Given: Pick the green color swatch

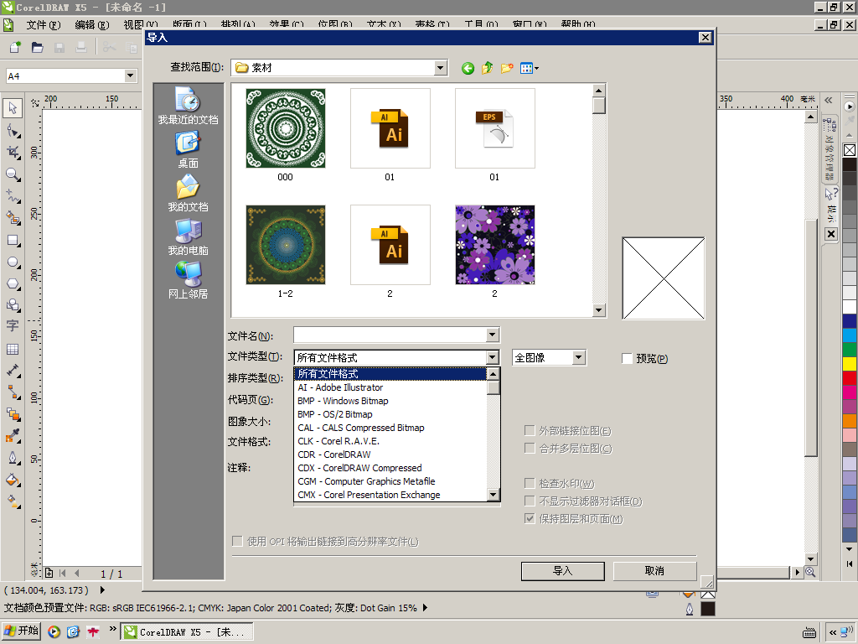Looking at the screenshot, I should tap(850, 349).
